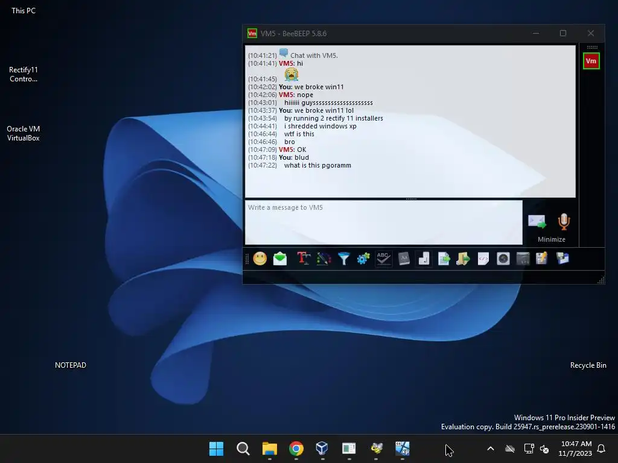Click the Minimize label below send buttons
Image resolution: width=618 pixels, height=463 pixels.
click(x=552, y=239)
